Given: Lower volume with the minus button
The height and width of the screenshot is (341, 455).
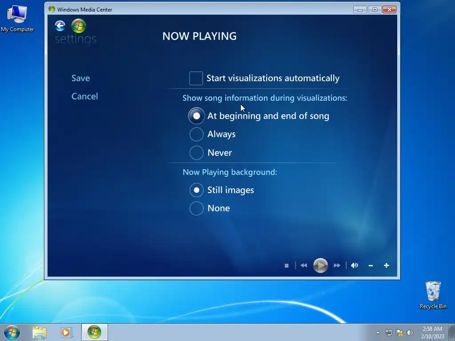Looking at the screenshot, I should click(371, 266).
